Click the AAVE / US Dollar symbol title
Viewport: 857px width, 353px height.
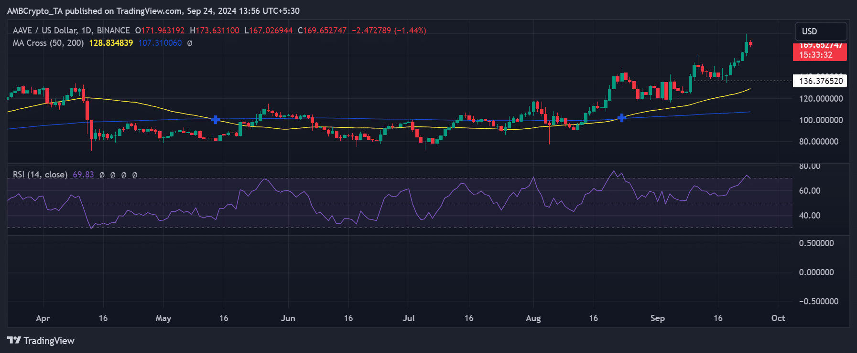tap(71, 31)
